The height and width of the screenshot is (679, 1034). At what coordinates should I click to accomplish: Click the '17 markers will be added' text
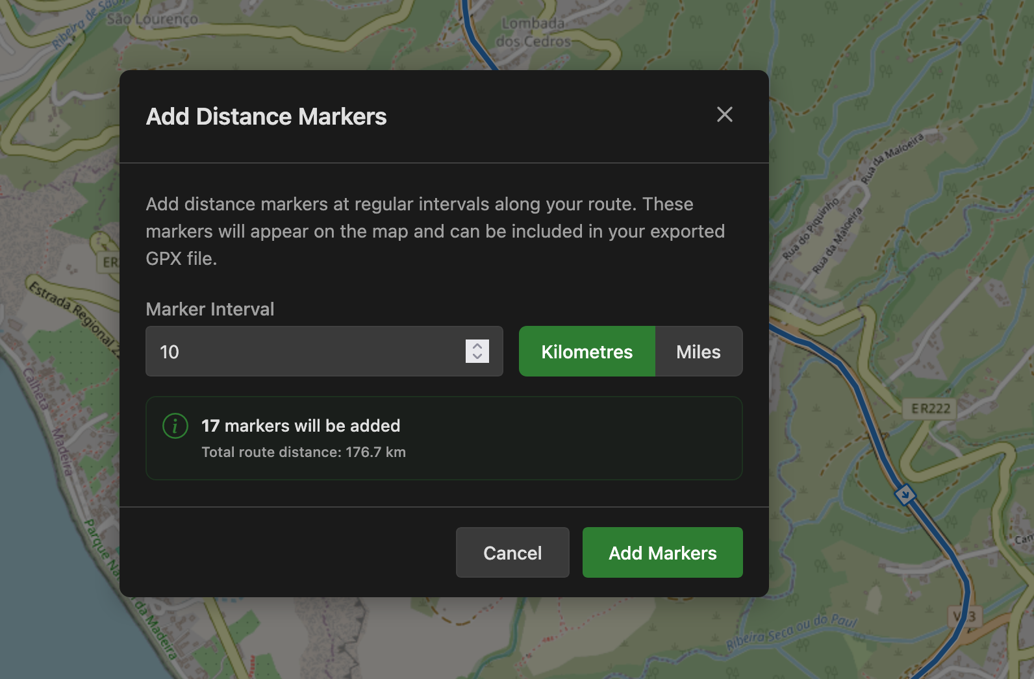click(301, 426)
